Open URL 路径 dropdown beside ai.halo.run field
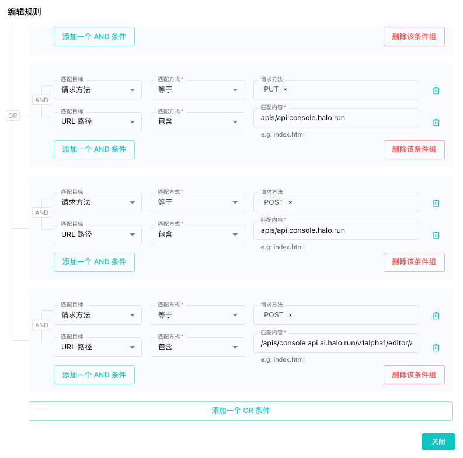 coord(98,347)
